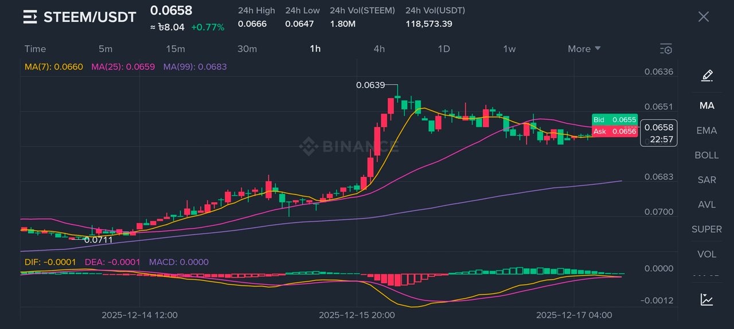The image size is (734, 329).
Task: Toggle the SAR indicator
Action: pos(706,180)
